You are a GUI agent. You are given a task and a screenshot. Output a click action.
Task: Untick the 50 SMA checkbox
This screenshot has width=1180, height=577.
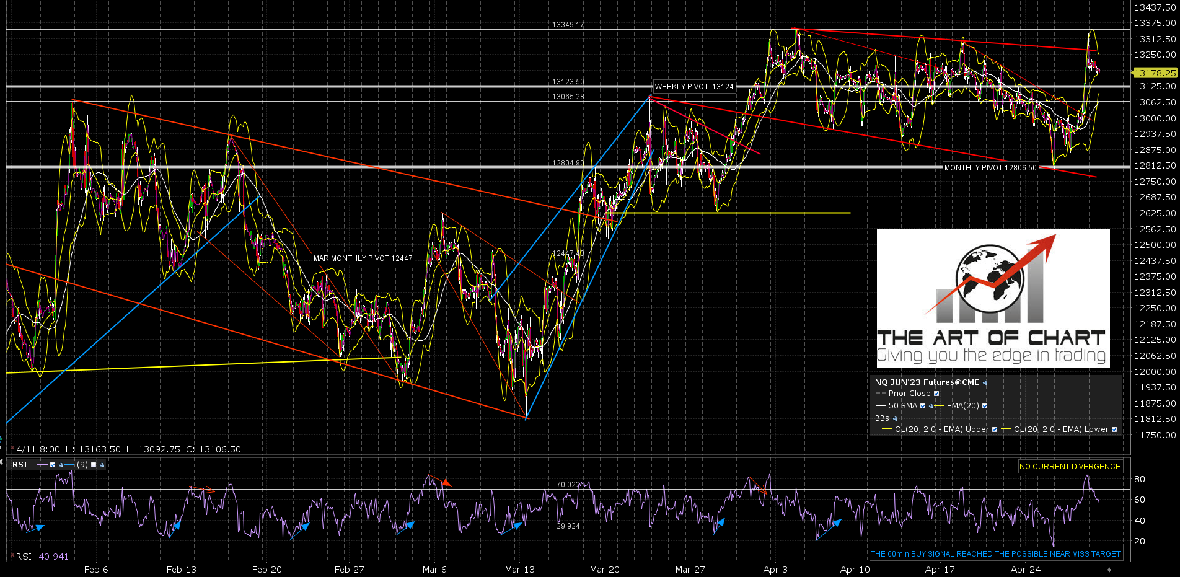pyautogui.click(x=923, y=406)
